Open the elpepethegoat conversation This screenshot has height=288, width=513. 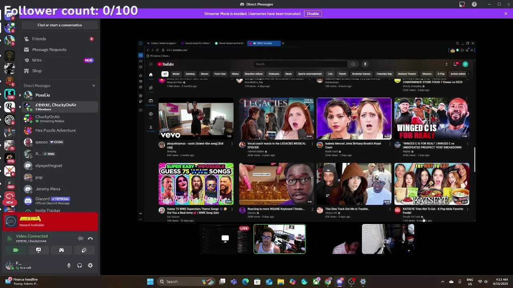pos(60,166)
